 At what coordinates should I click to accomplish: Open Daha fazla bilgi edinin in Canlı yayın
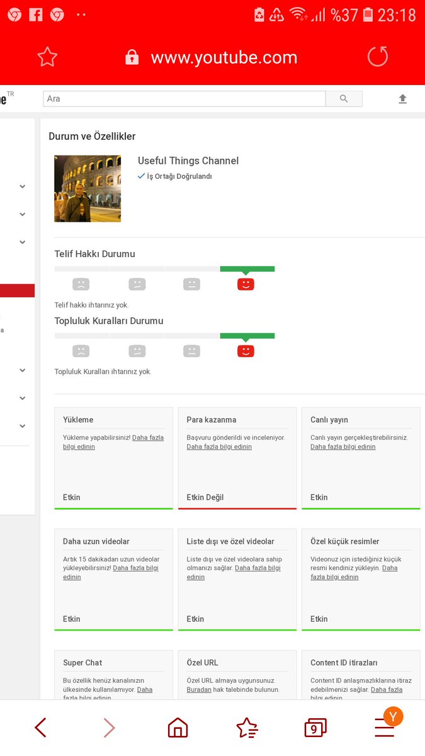pyautogui.click(x=343, y=447)
